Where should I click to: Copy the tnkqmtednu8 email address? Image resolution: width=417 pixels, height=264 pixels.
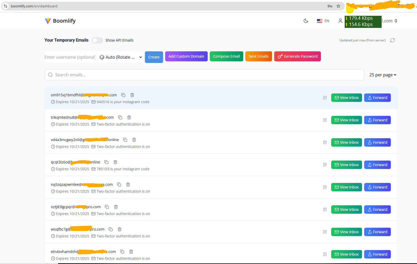[120, 117]
